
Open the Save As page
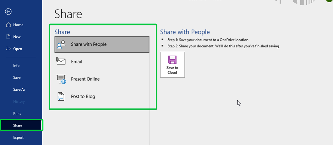coord(19,89)
